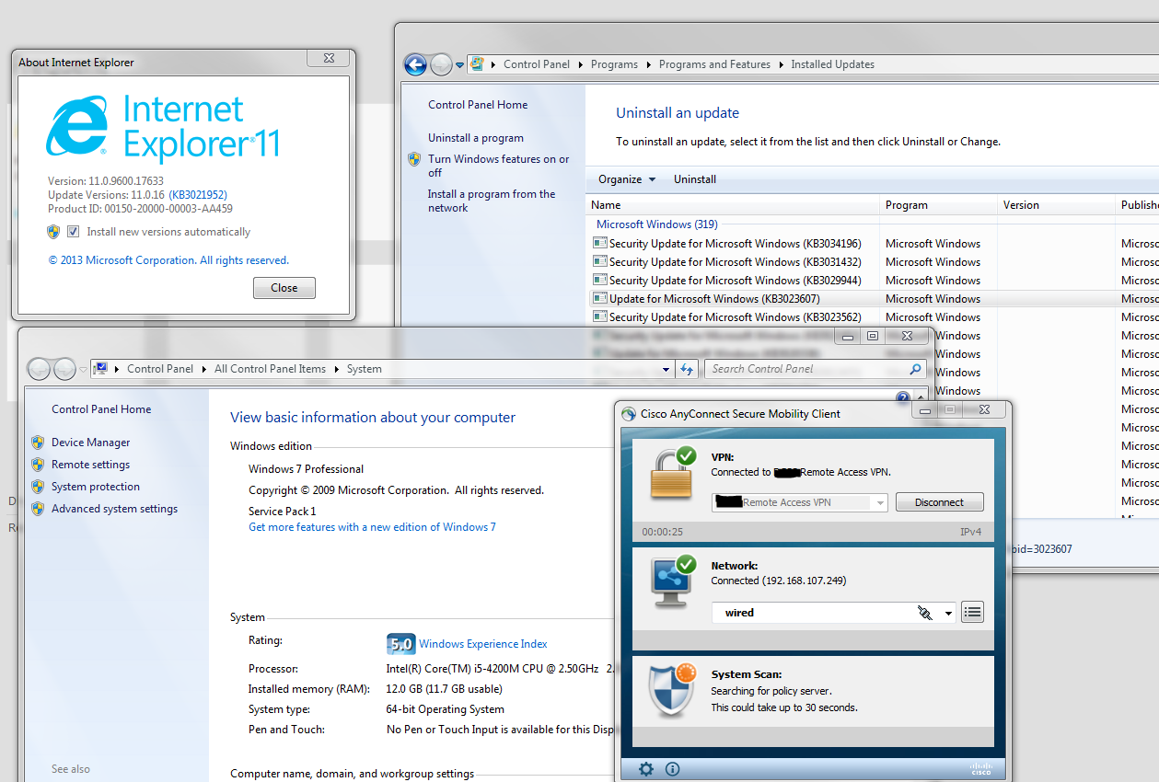The height and width of the screenshot is (782, 1159).
Task: Click the VPN padlock icon in AnyConnect
Action: (x=673, y=472)
